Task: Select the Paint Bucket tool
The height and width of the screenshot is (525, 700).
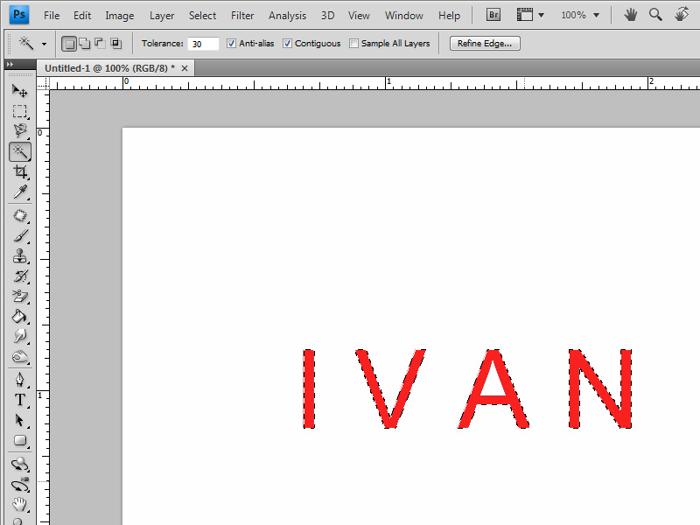Action: click(19, 317)
